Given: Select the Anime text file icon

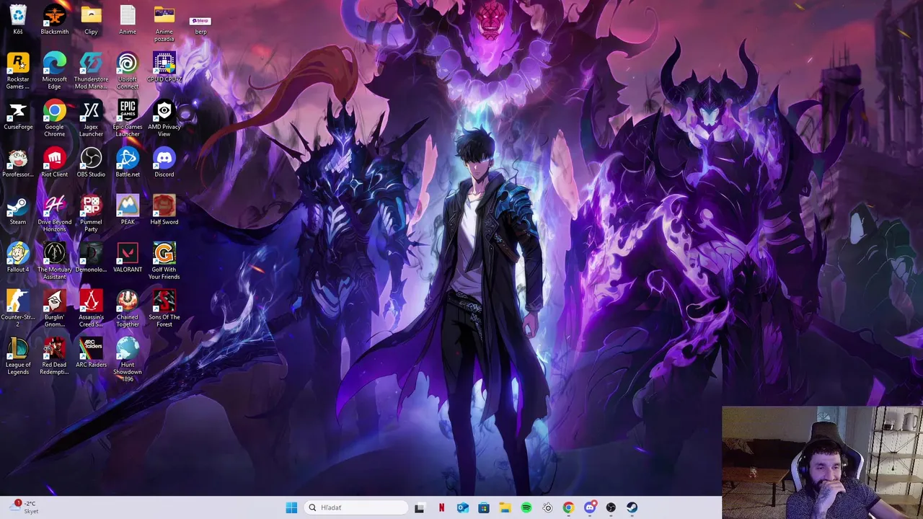Looking at the screenshot, I should click(128, 19).
